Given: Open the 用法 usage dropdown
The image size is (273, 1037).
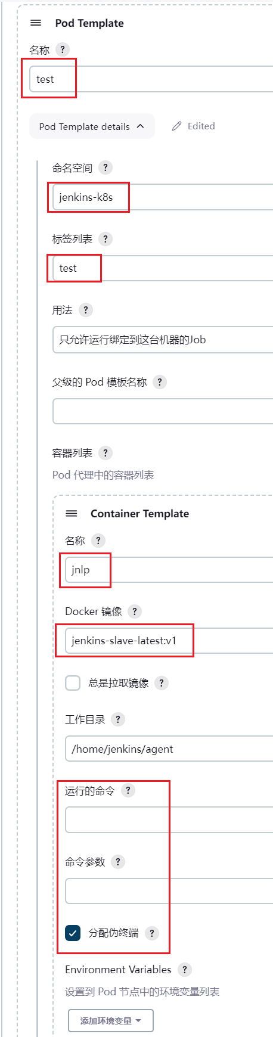Looking at the screenshot, I should [163, 340].
